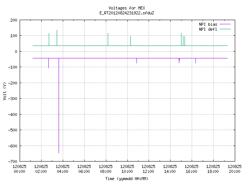Click the green defl spike just after 10:00
242x182 pixels.
click(130, 41)
